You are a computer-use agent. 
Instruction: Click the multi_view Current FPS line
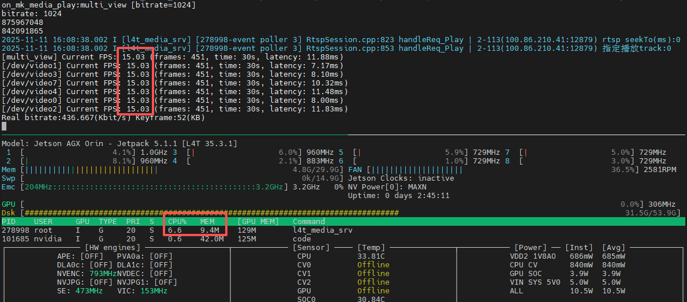click(172, 57)
